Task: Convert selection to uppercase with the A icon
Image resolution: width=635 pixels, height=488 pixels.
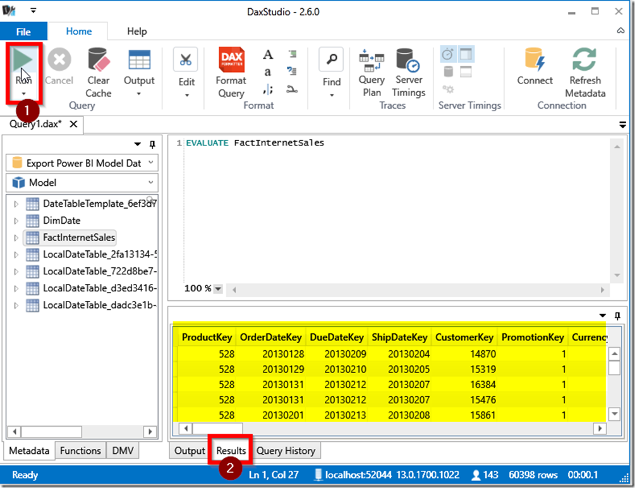Action: (268, 54)
